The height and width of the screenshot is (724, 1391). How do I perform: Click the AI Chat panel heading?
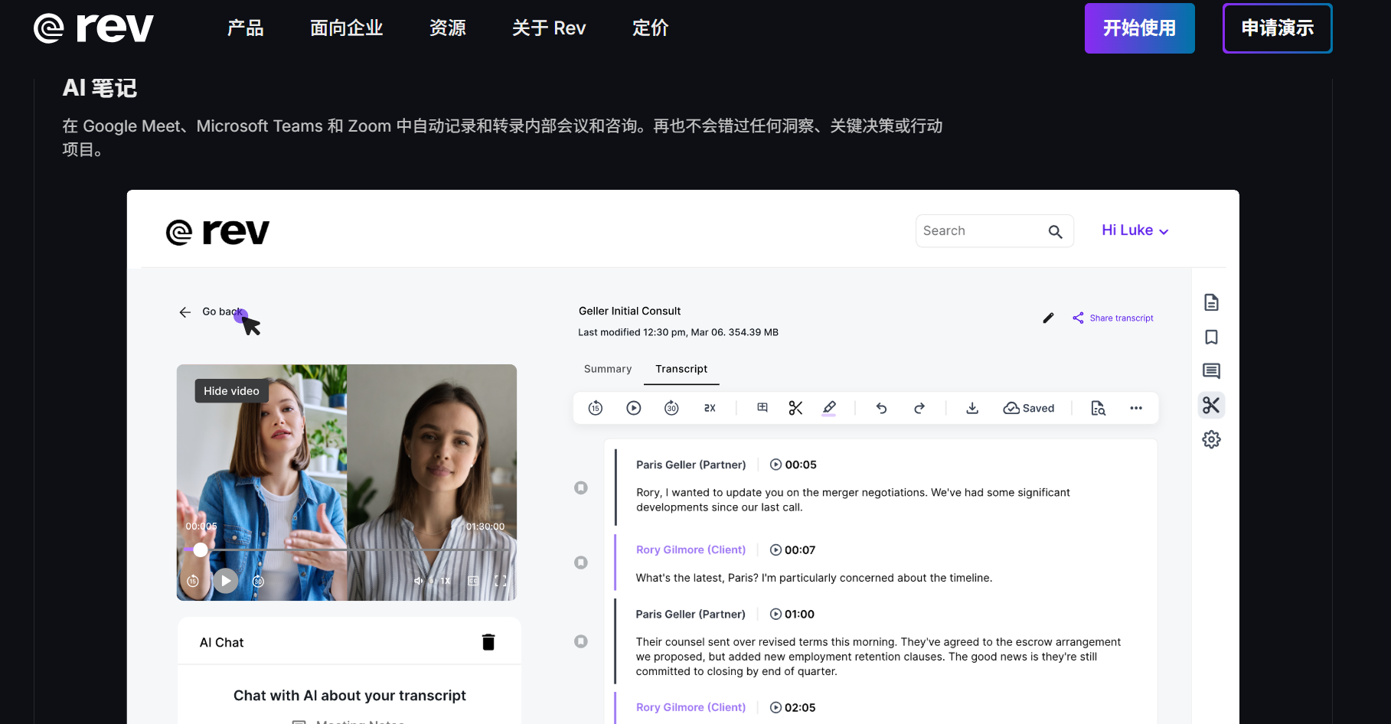[221, 642]
